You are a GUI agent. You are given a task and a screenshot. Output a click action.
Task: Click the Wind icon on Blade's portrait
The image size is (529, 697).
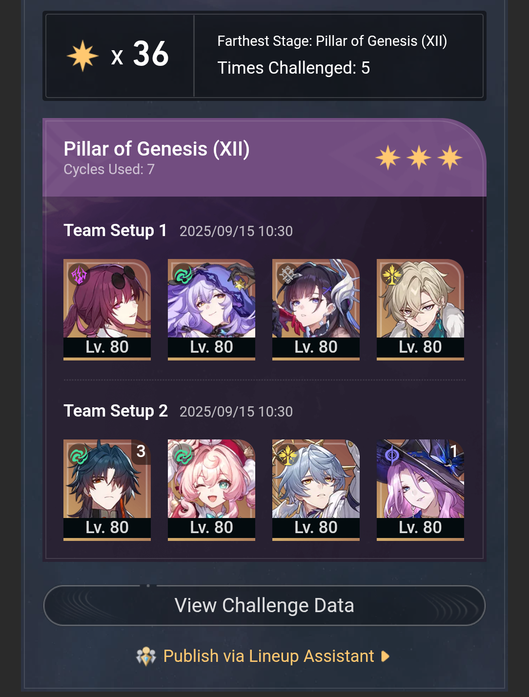point(79,456)
